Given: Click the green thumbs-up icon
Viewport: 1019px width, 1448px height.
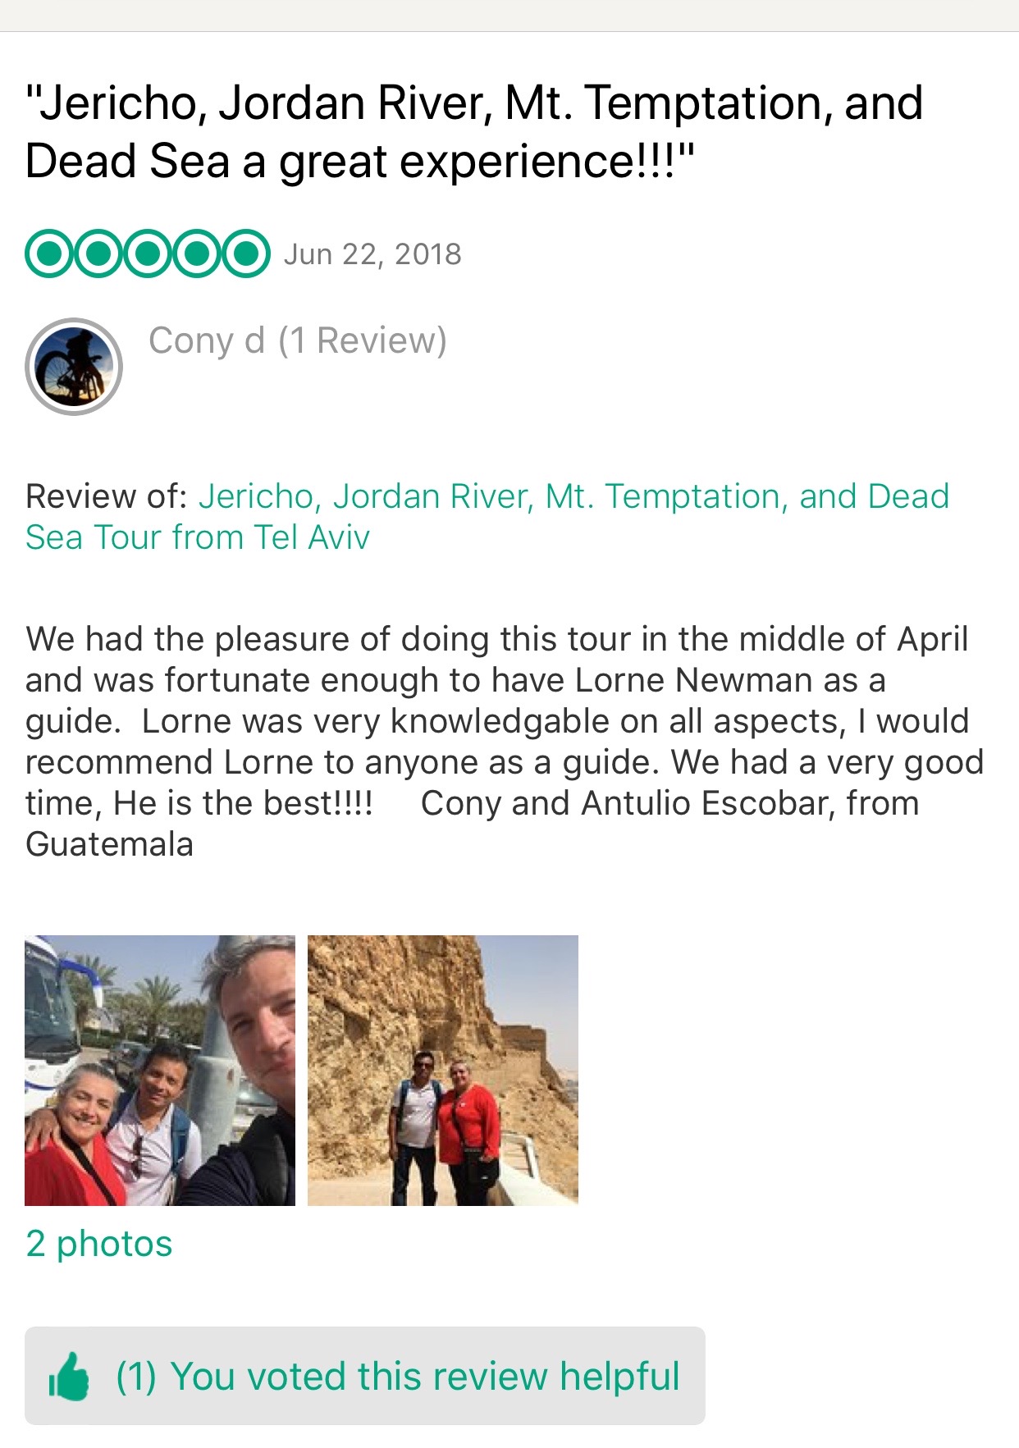Looking at the screenshot, I should tap(69, 1376).
